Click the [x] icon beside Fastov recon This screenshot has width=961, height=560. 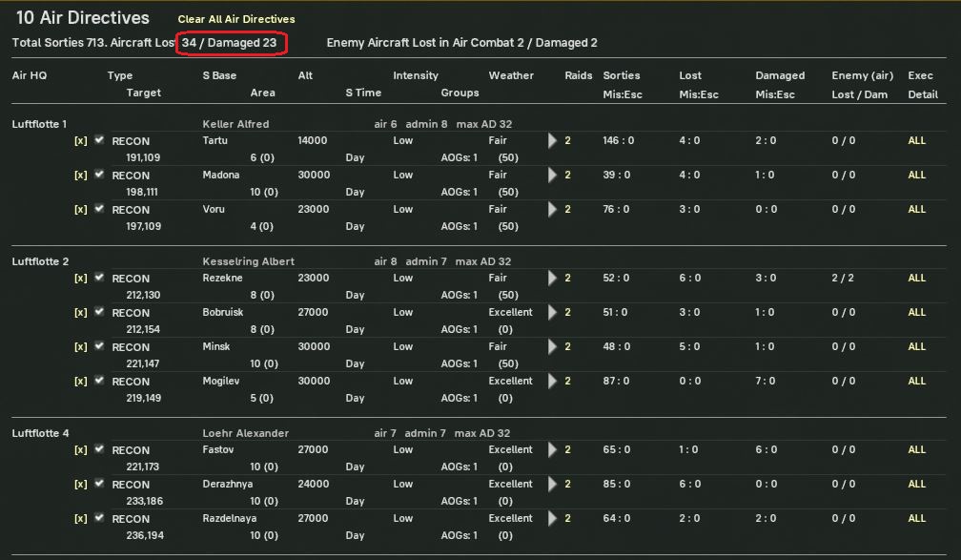80,450
